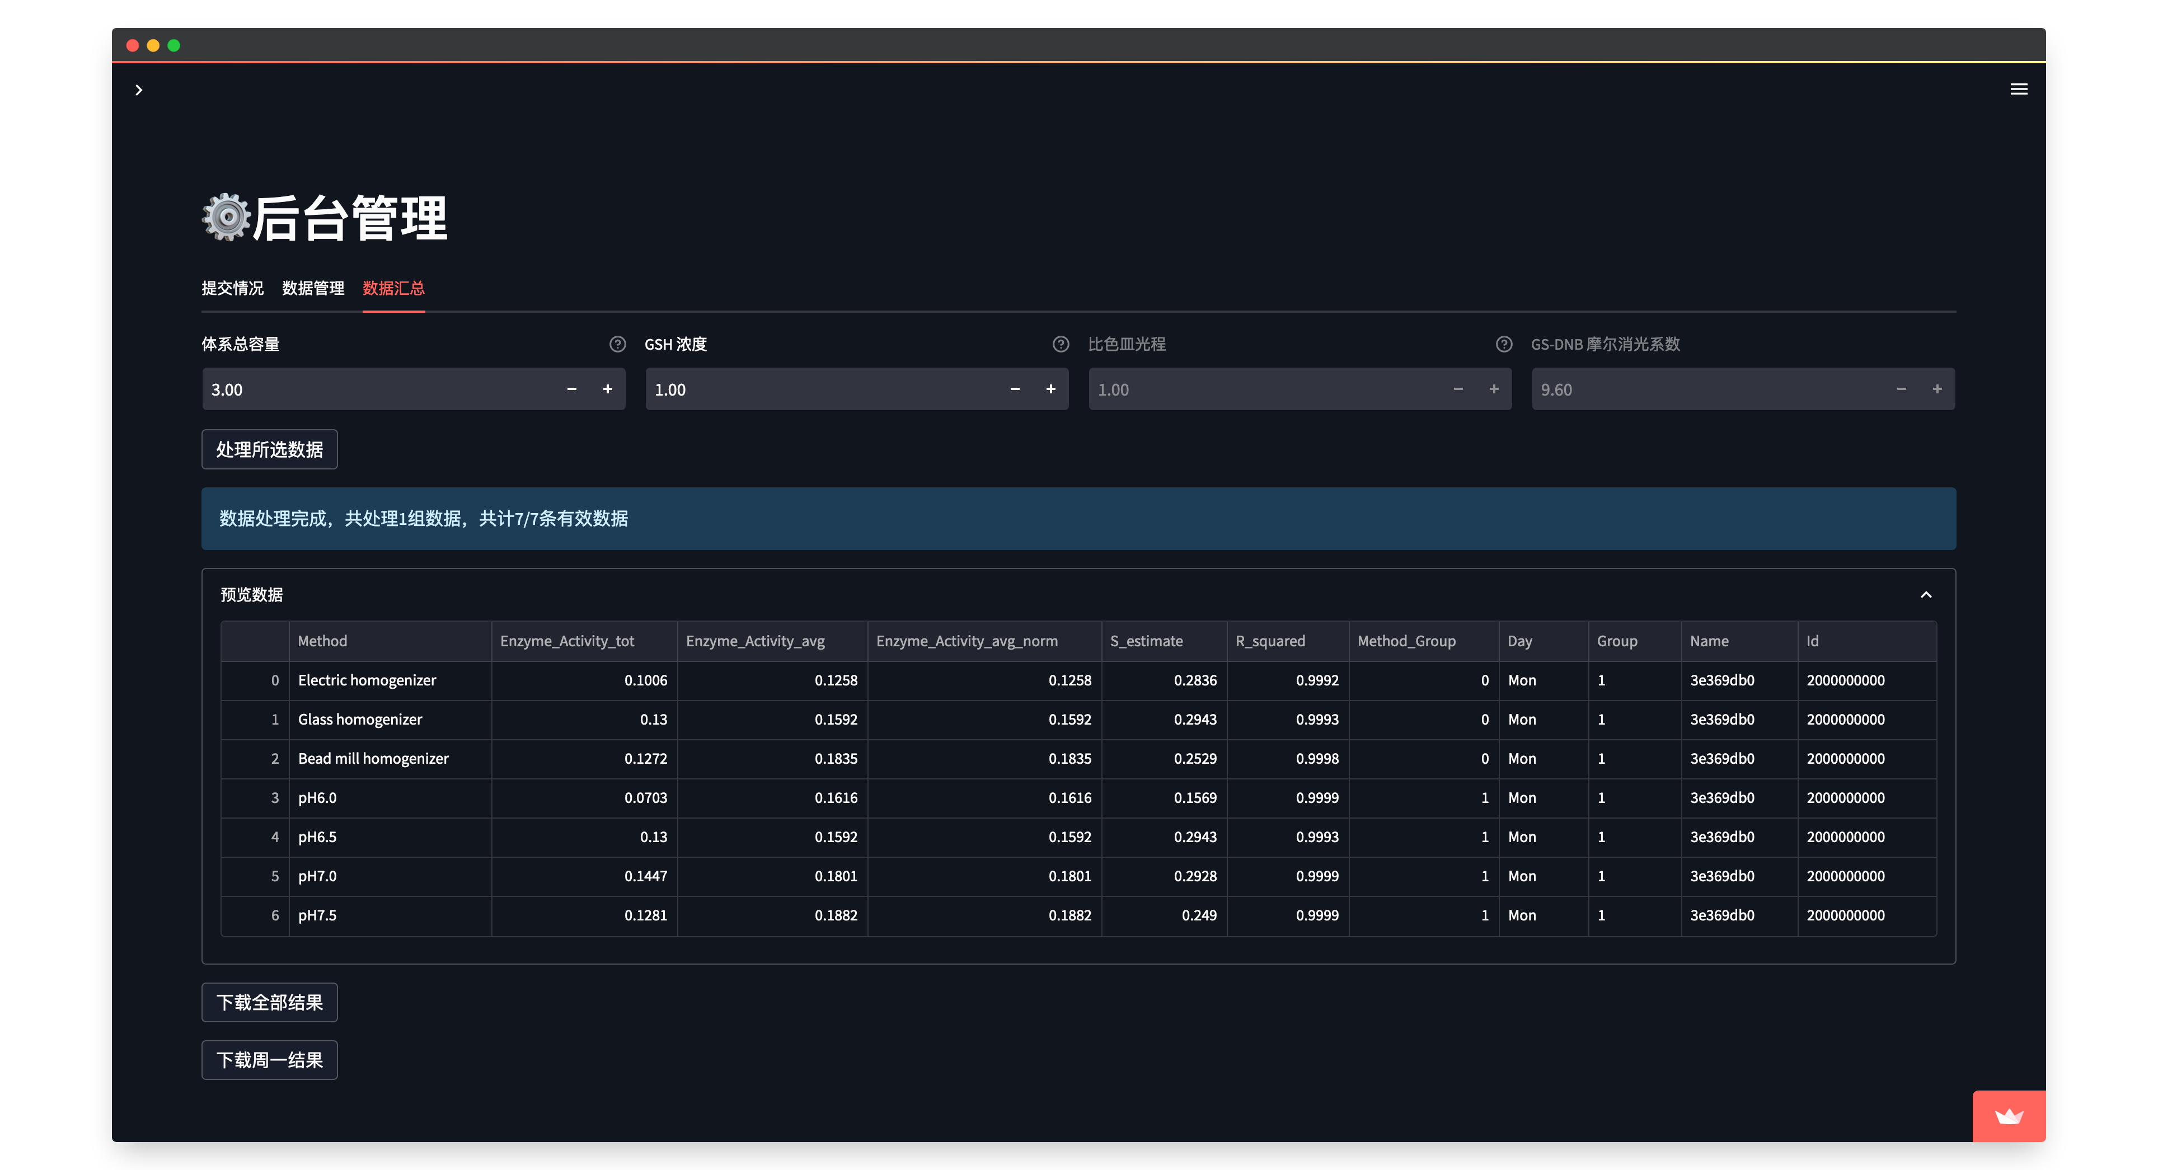Select the Bead mill homogenizer cell
This screenshot has width=2158, height=1170.
click(x=391, y=759)
